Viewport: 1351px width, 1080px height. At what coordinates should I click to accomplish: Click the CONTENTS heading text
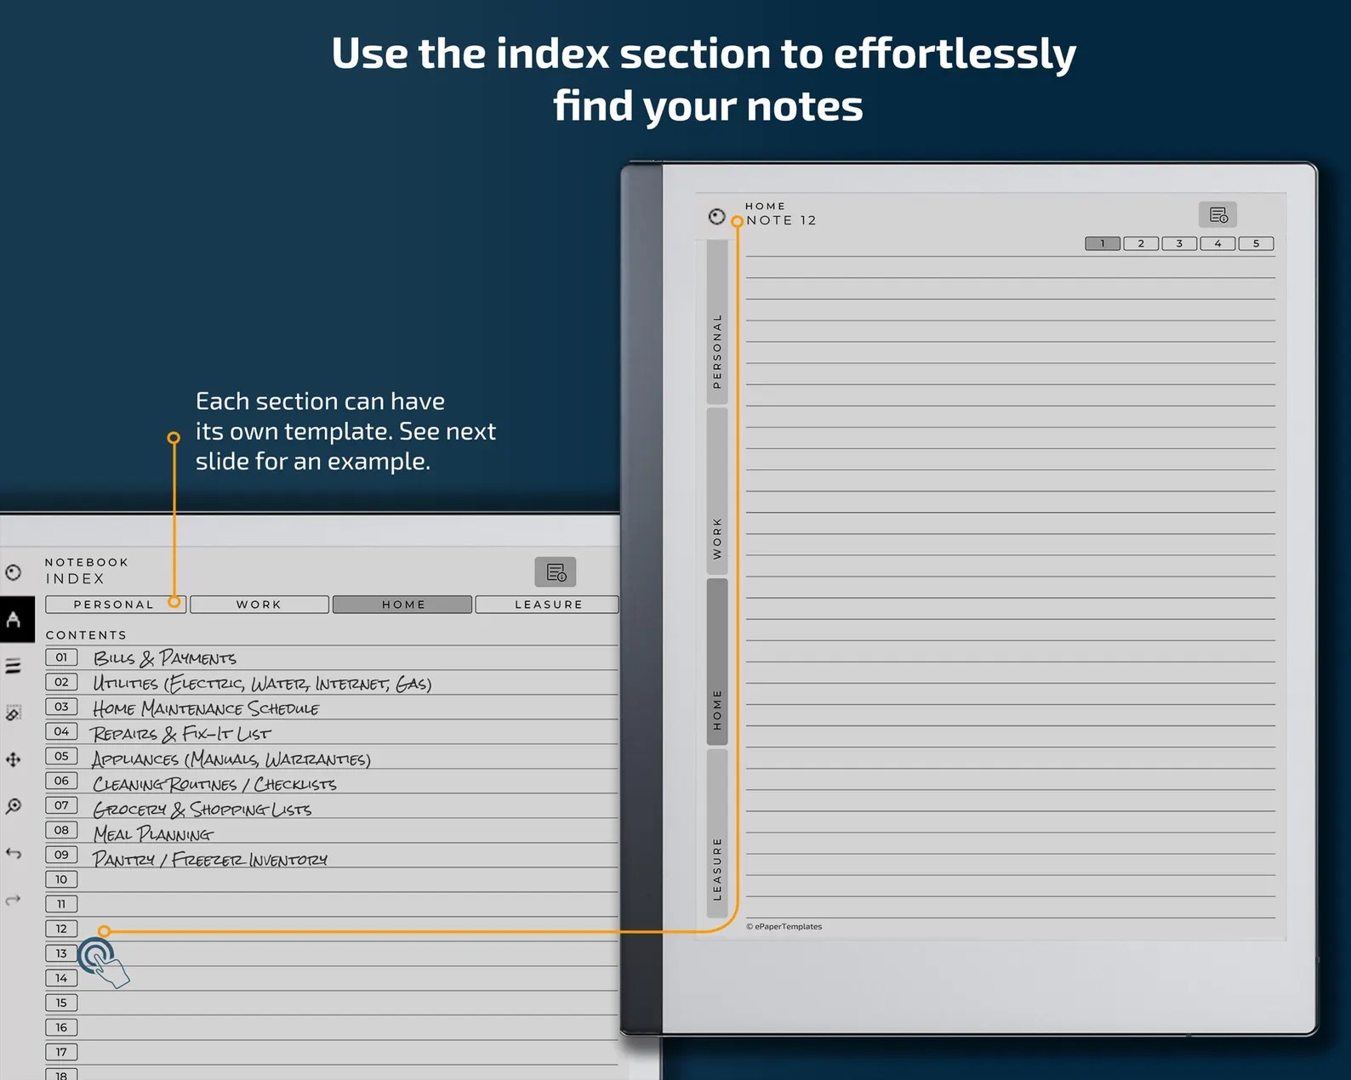point(86,635)
